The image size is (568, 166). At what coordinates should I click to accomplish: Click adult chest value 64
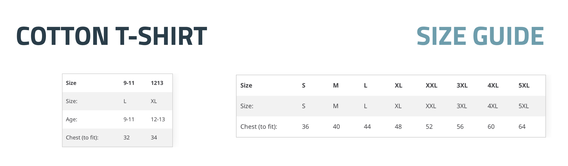(x=522, y=127)
